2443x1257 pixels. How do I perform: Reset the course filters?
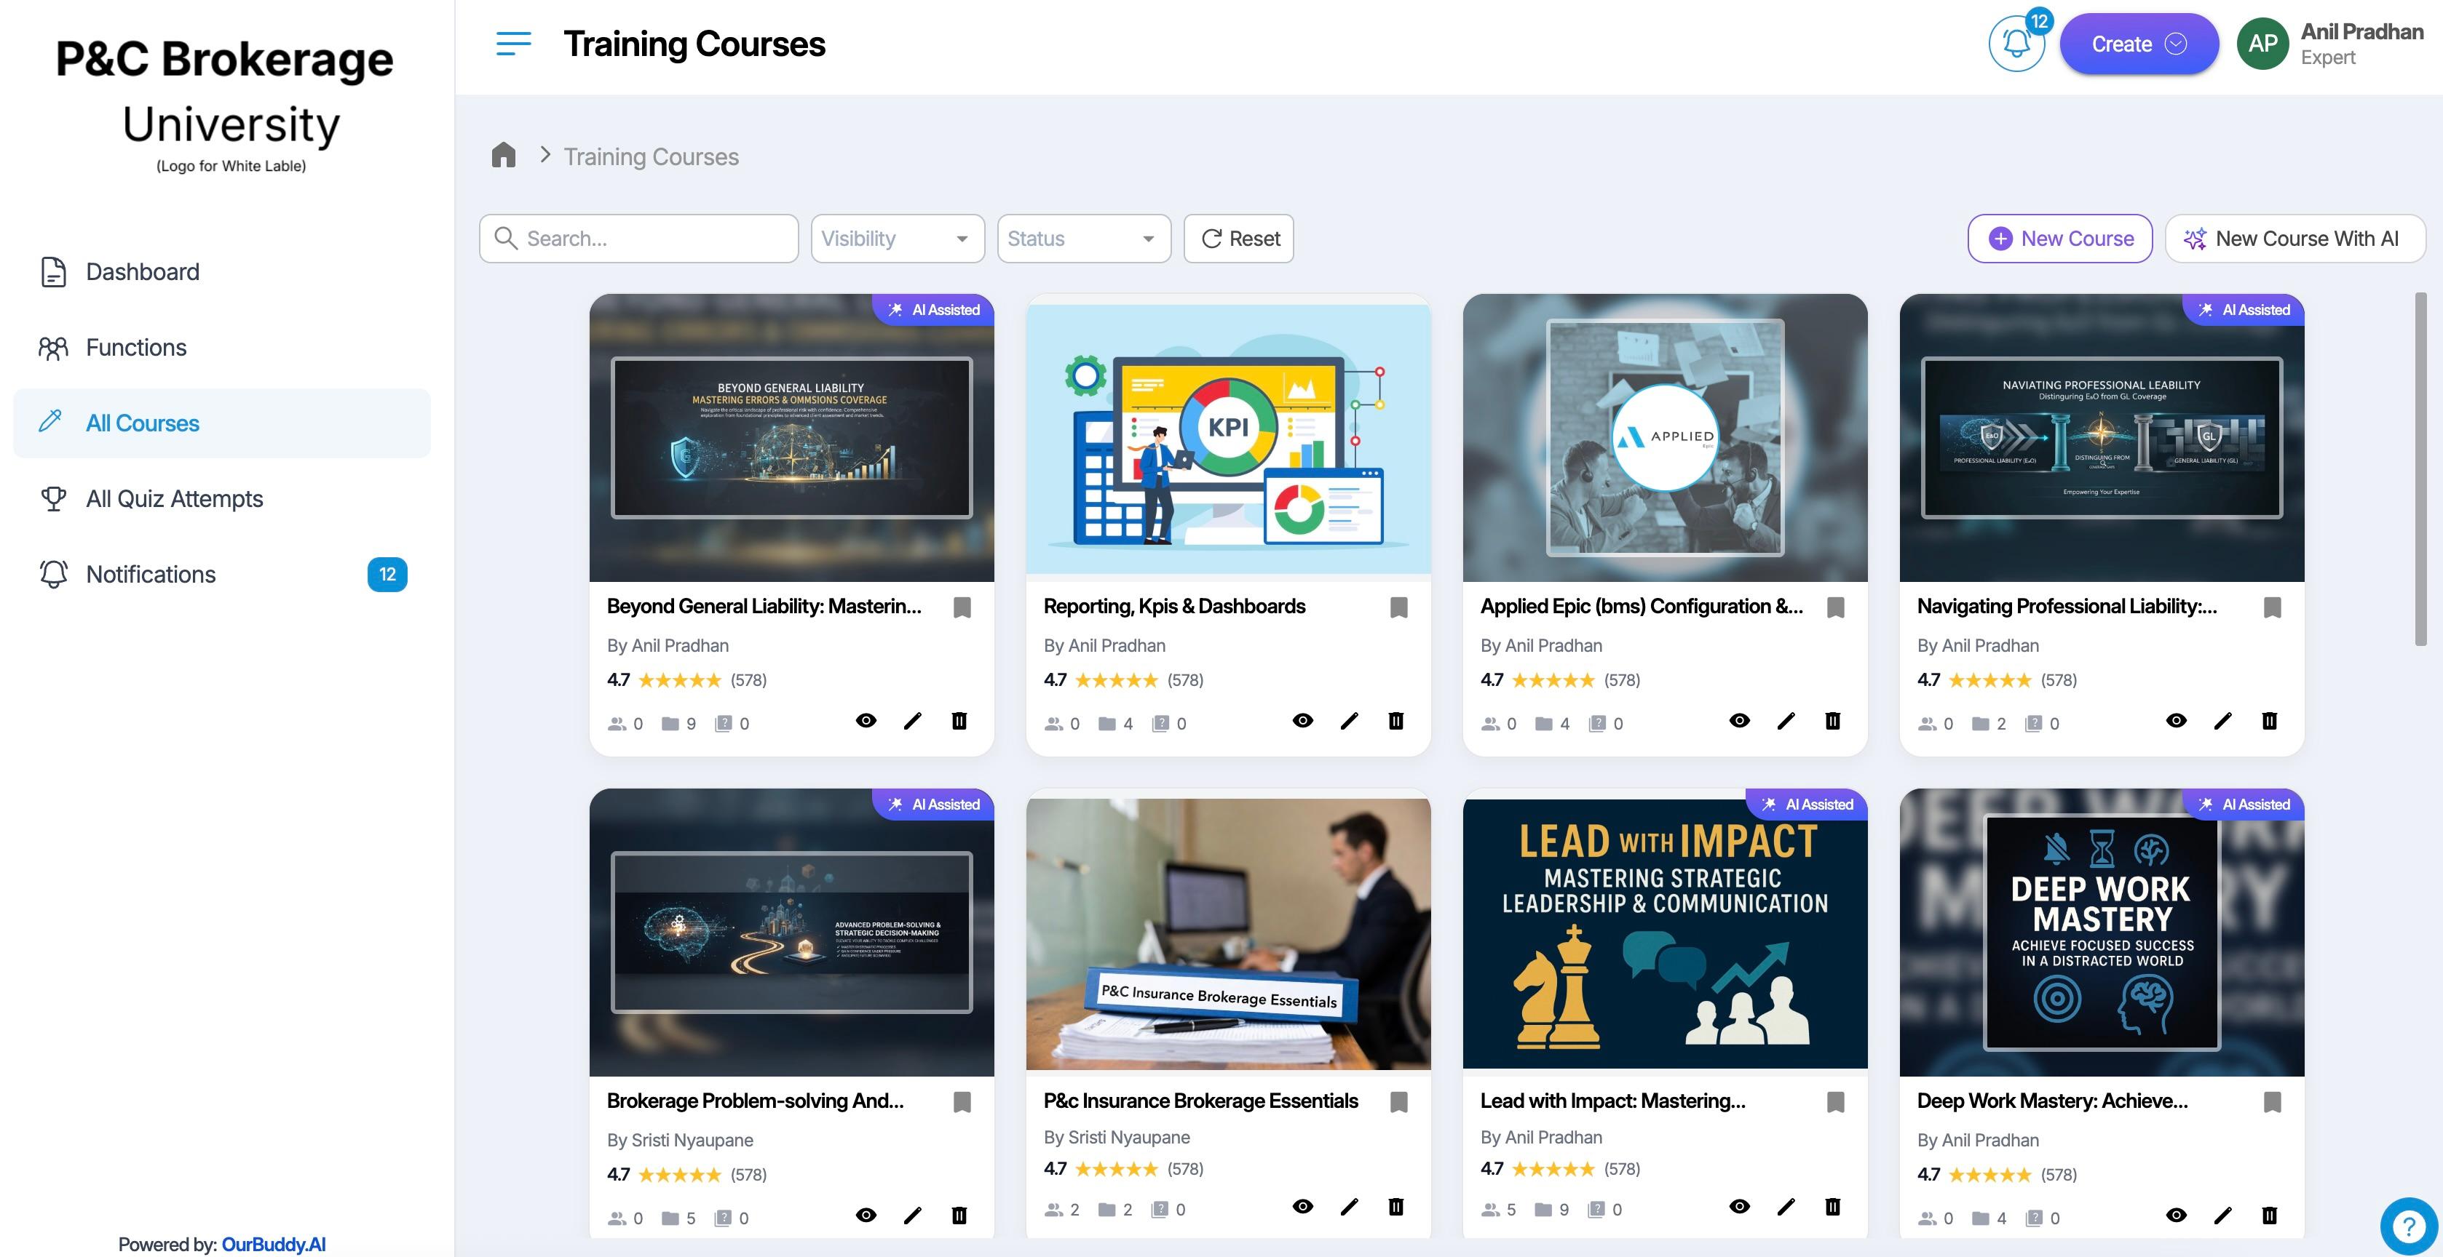point(1238,238)
